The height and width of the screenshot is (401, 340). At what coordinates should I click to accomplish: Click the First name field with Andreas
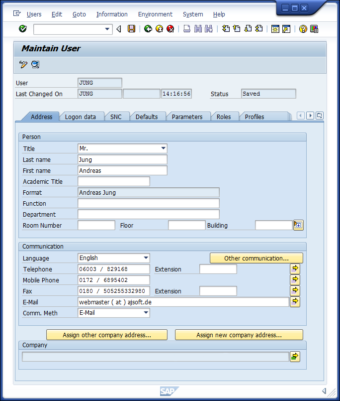click(x=122, y=170)
